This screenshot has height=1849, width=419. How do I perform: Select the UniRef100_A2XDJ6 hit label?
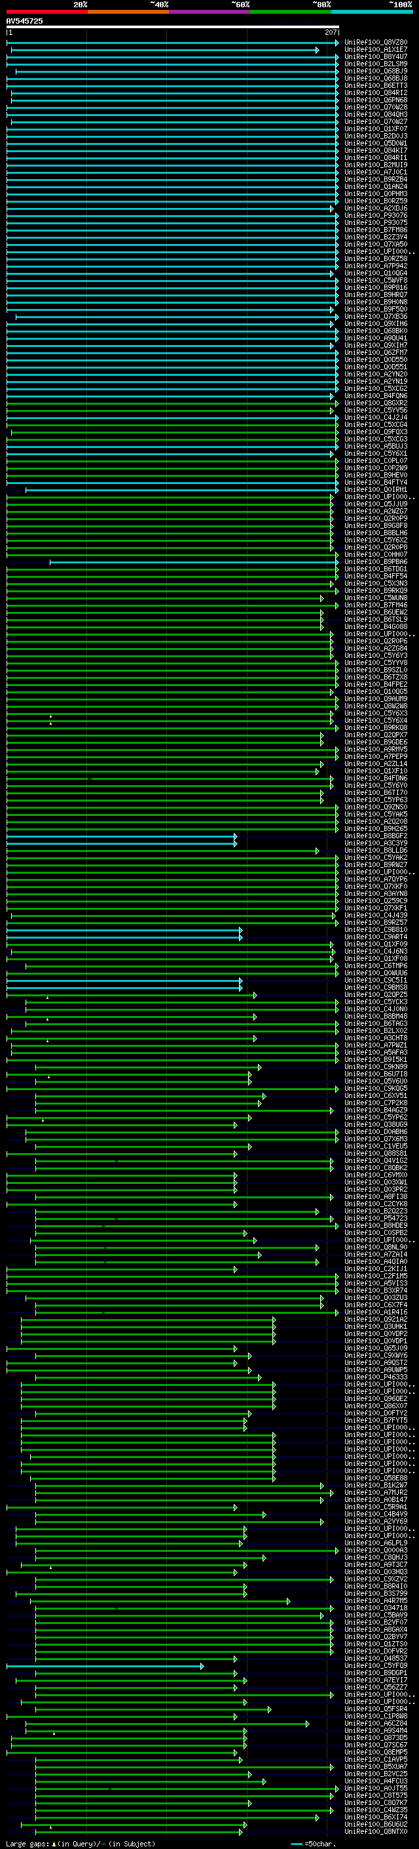pyautogui.click(x=376, y=208)
